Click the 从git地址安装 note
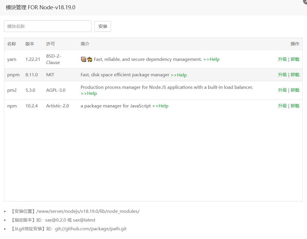This screenshot has width=307, height=239. click(x=68, y=229)
